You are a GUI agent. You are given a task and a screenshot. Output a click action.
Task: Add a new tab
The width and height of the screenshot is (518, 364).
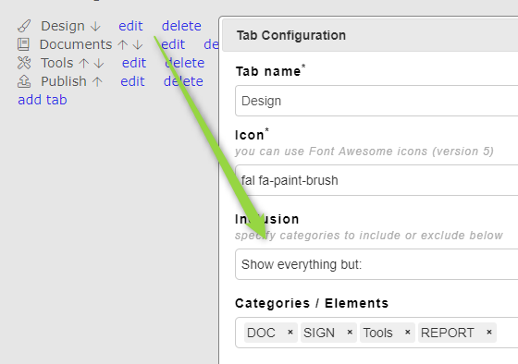click(43, 100)
